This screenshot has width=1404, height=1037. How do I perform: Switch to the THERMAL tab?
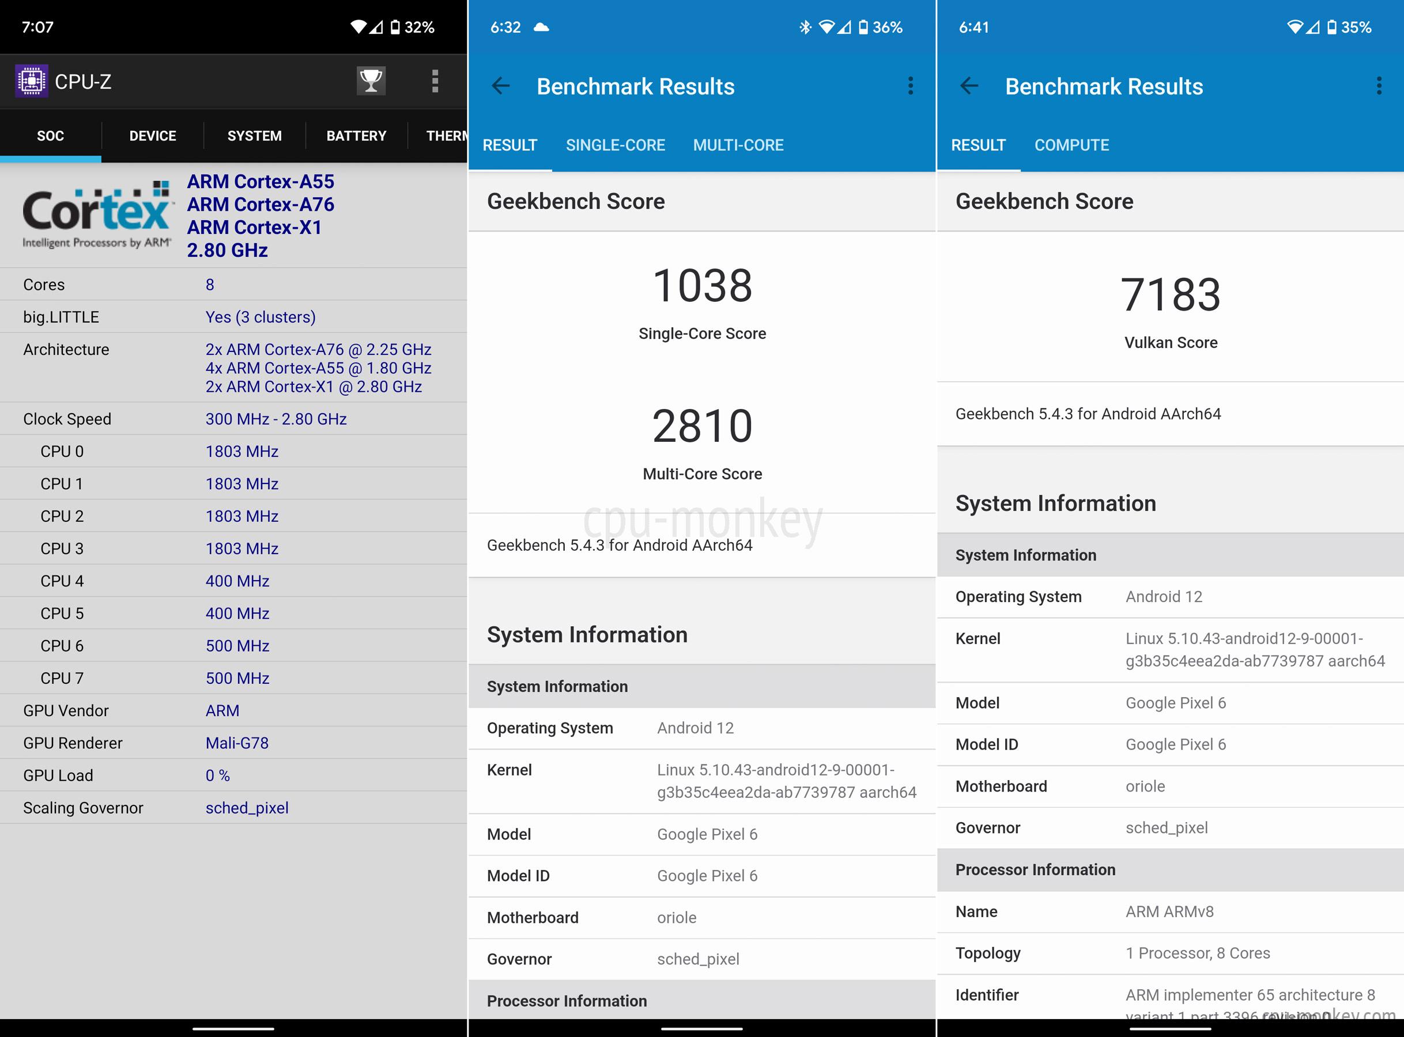(x=438, y=135)
